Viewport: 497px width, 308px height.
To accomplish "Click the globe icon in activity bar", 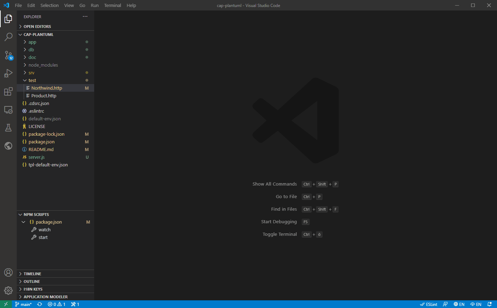I will pos(8,146).
